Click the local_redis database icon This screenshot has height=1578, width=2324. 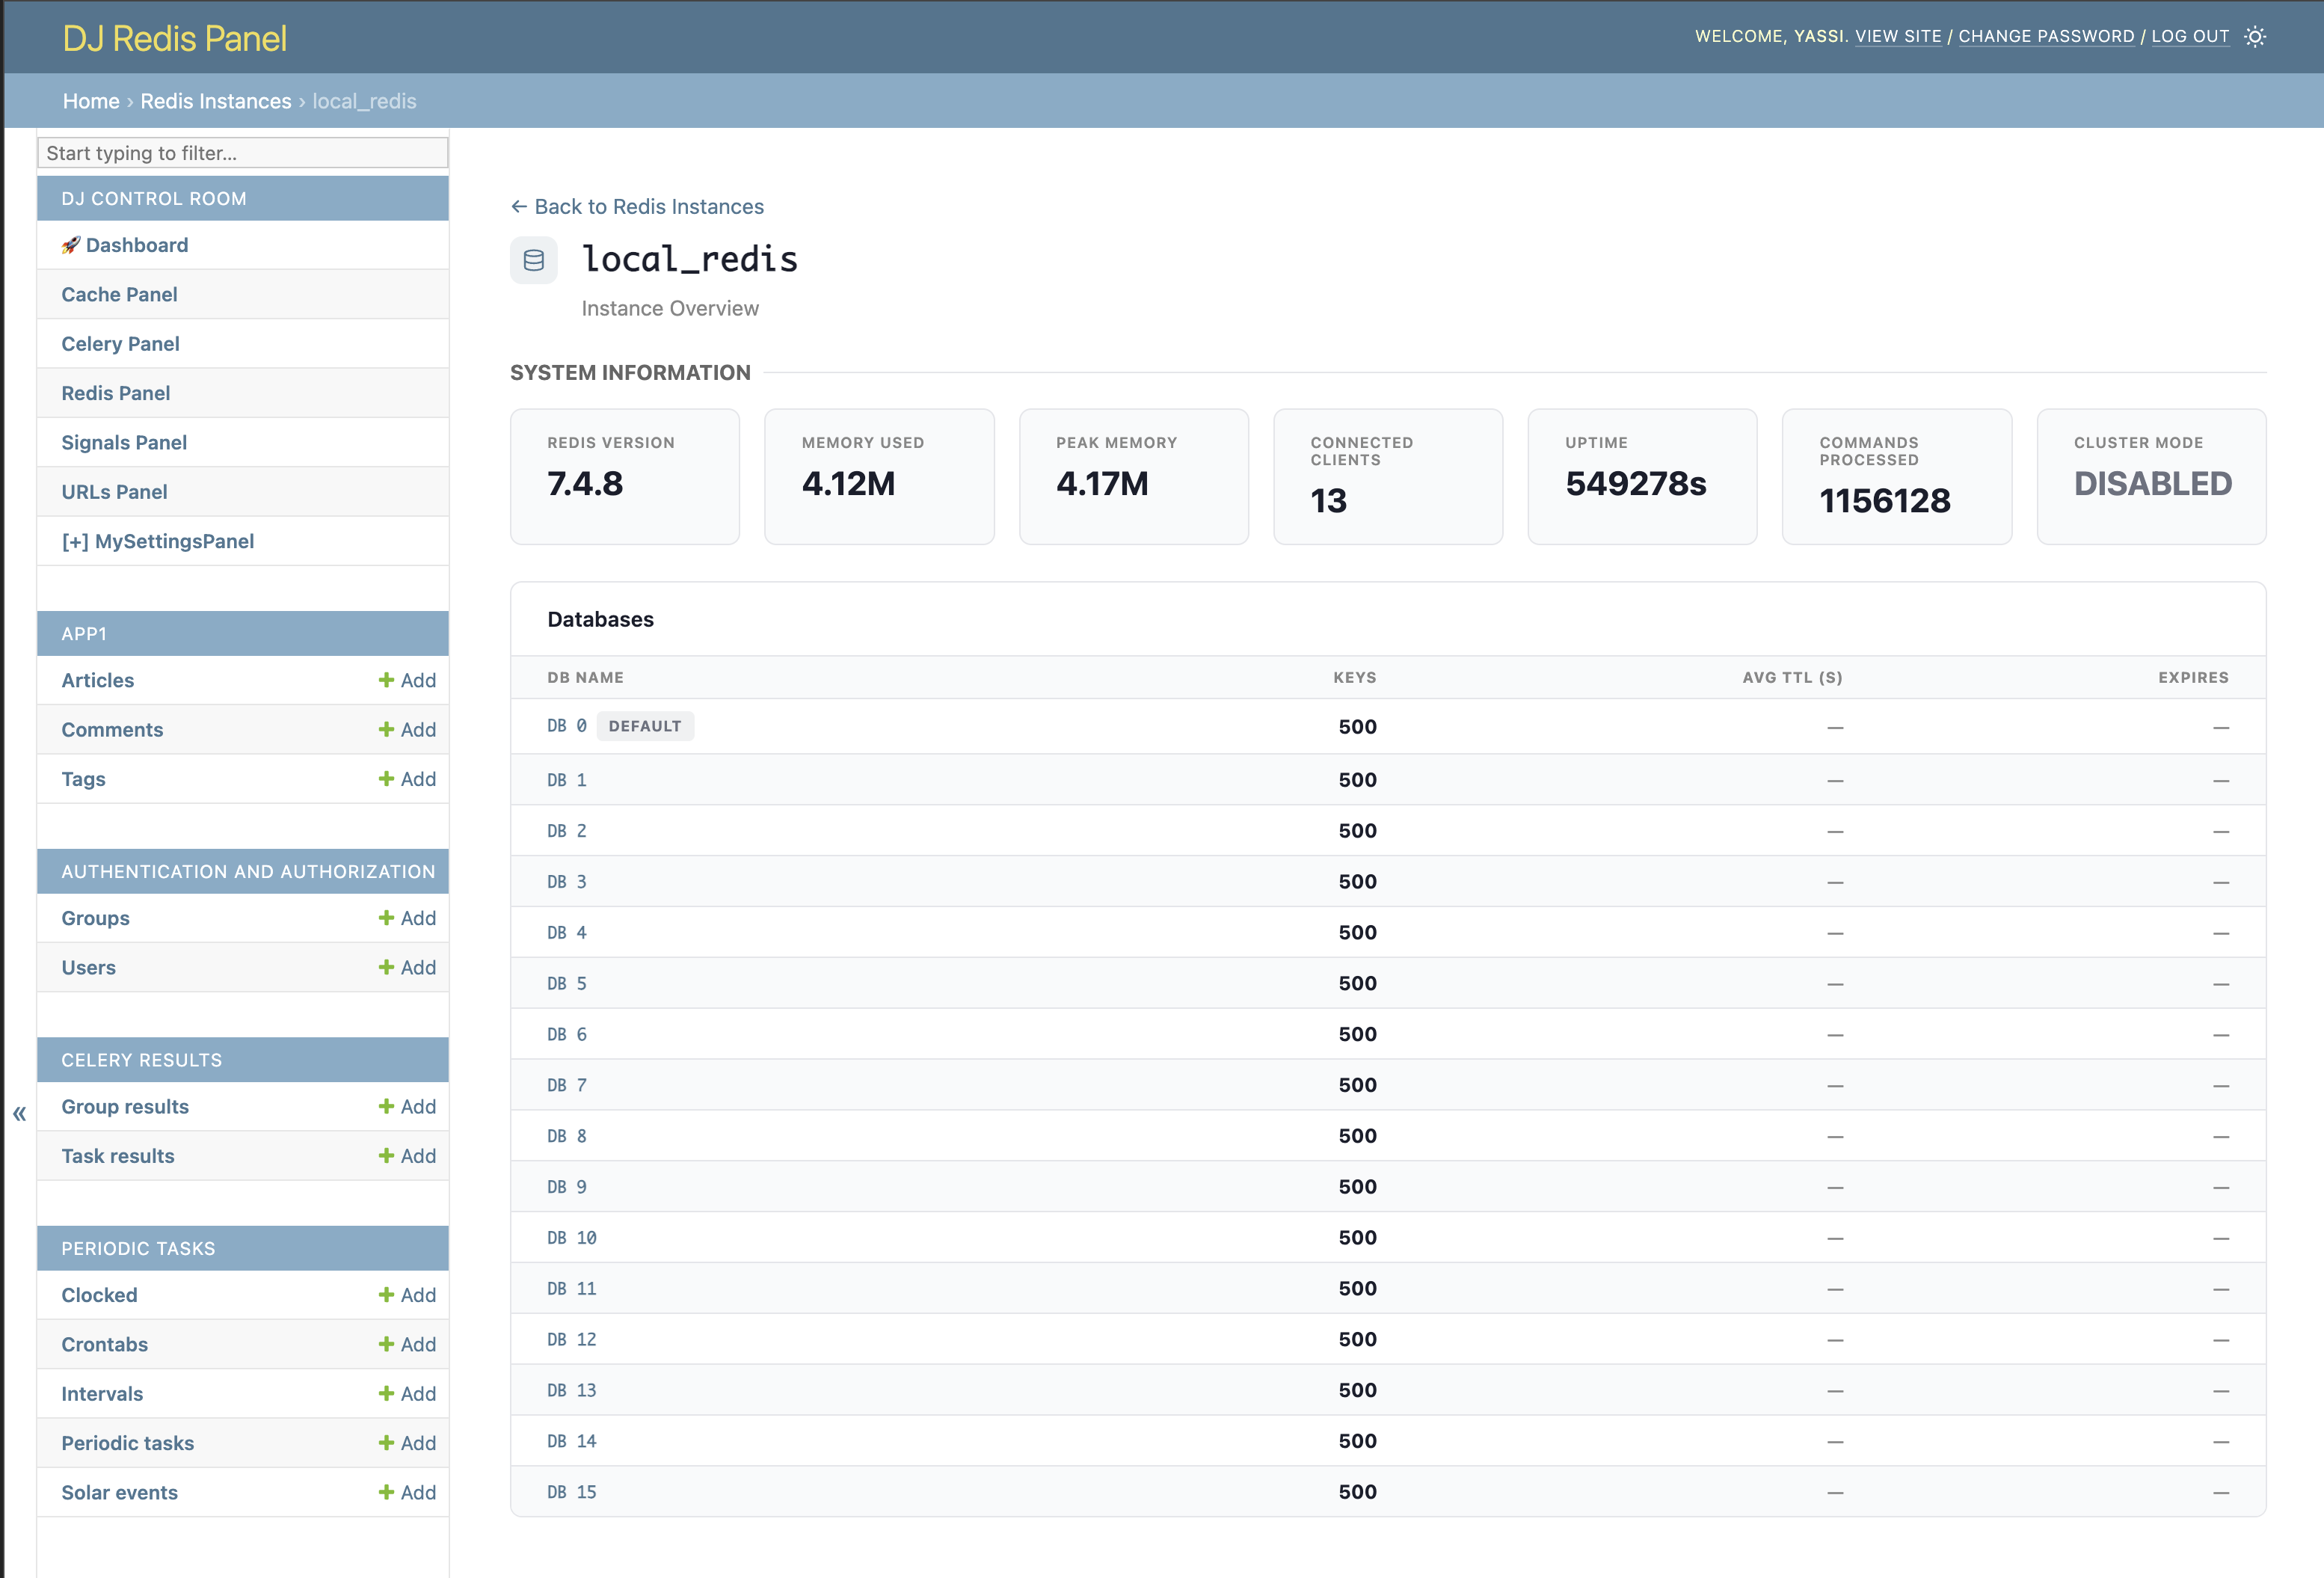coord(534,260)
